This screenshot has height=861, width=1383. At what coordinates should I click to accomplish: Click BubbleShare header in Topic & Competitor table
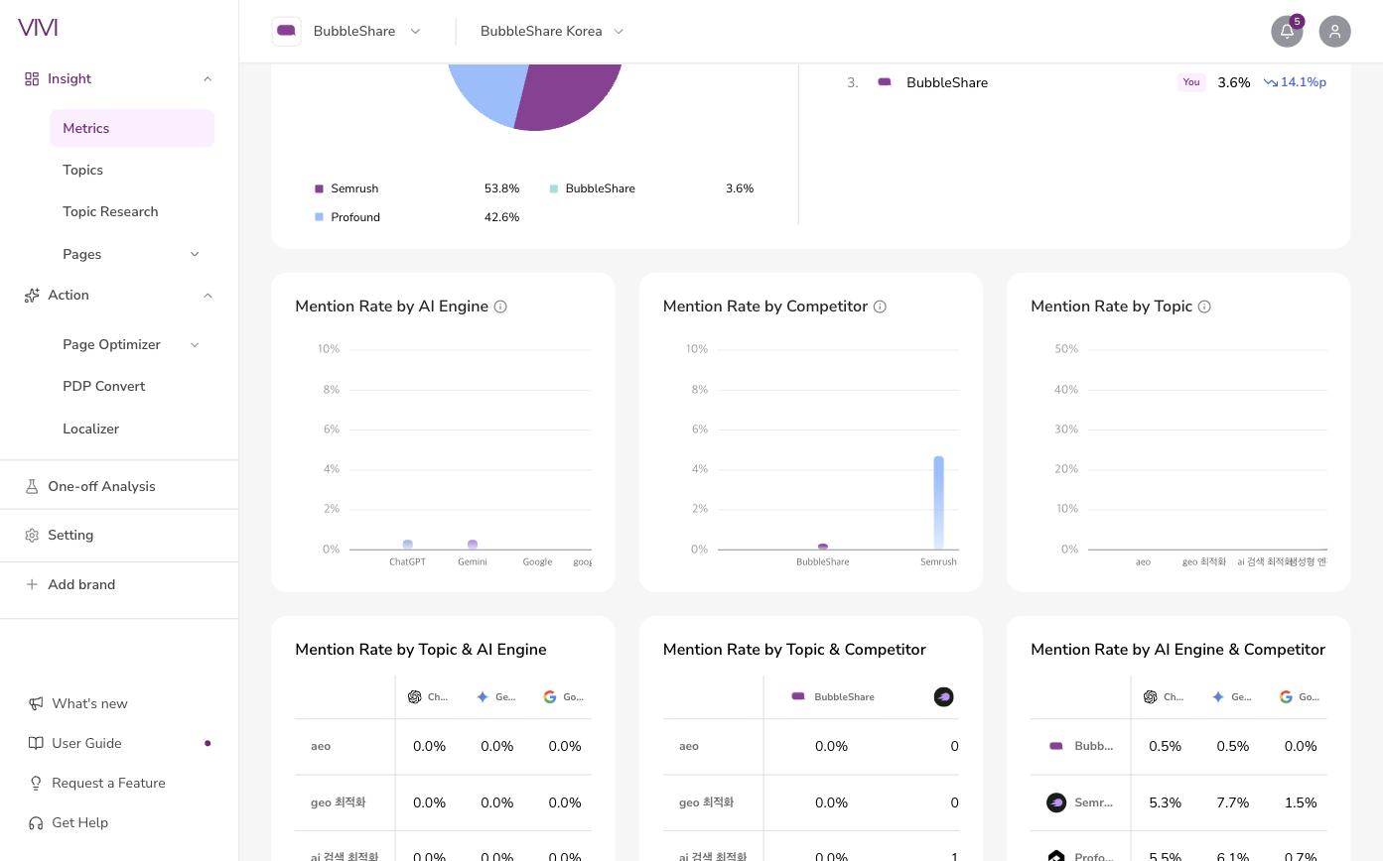pos(832,696)
